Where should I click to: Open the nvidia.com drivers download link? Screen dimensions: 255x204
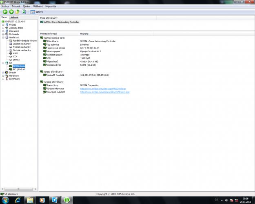click(x=105, y=92)
